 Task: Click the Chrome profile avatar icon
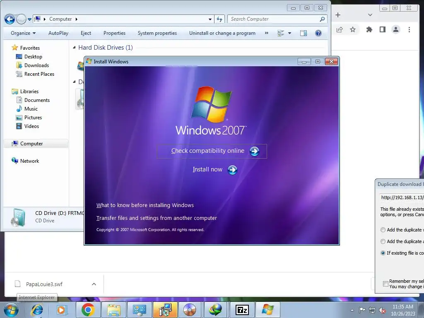[x=395, y=29]
